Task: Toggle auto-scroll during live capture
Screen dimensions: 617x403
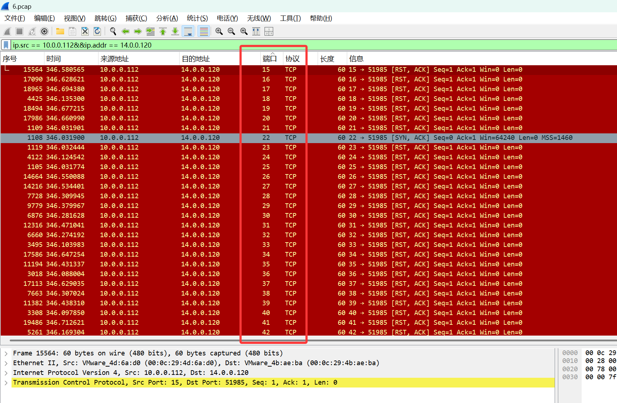Action: point(188,31)
